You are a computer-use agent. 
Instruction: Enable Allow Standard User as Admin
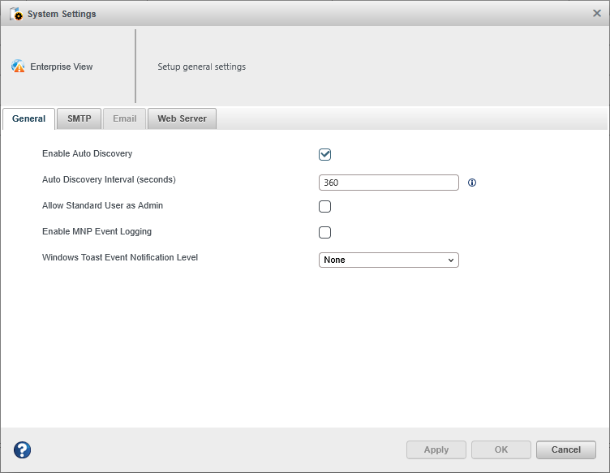[324, 206]
